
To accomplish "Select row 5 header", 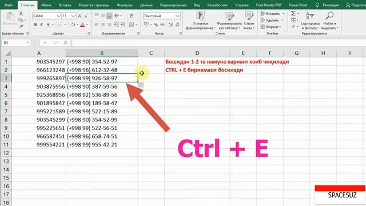I will pyautogui.click(x=6, y=95).
